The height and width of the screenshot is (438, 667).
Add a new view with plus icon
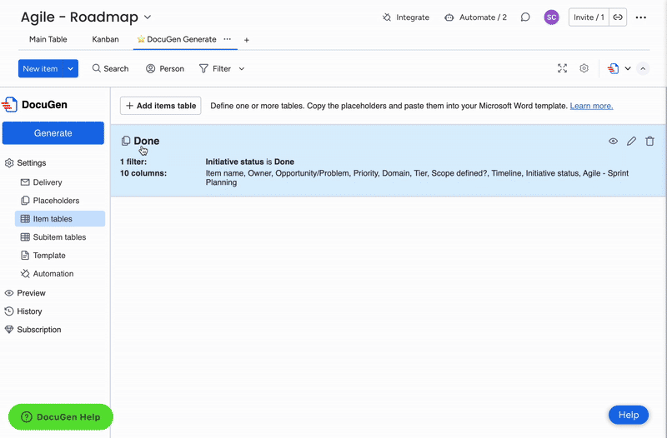246,40
